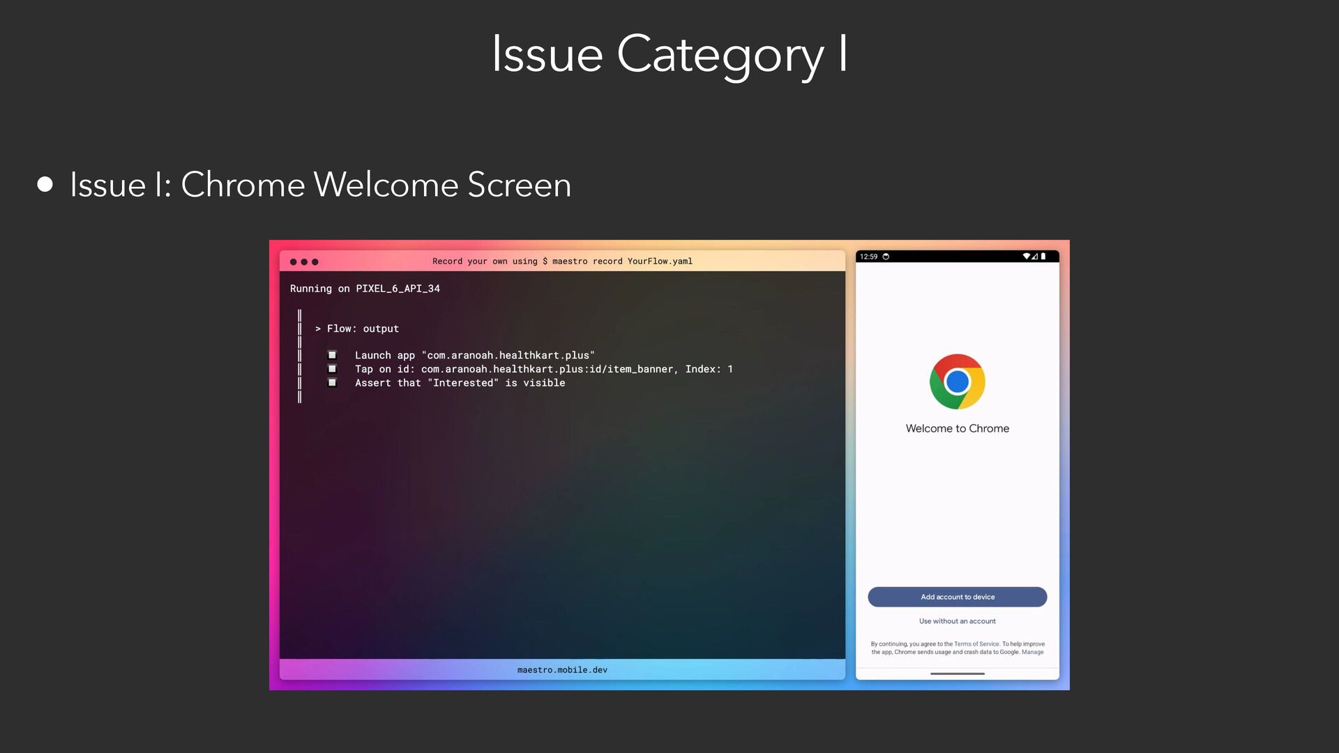Click the middle terminal window dot
This screenshot has height=753, width=1339.
(x=304, y=262)
